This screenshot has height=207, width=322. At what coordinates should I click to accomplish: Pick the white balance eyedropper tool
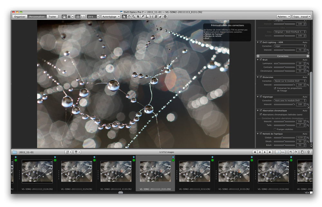143,17
